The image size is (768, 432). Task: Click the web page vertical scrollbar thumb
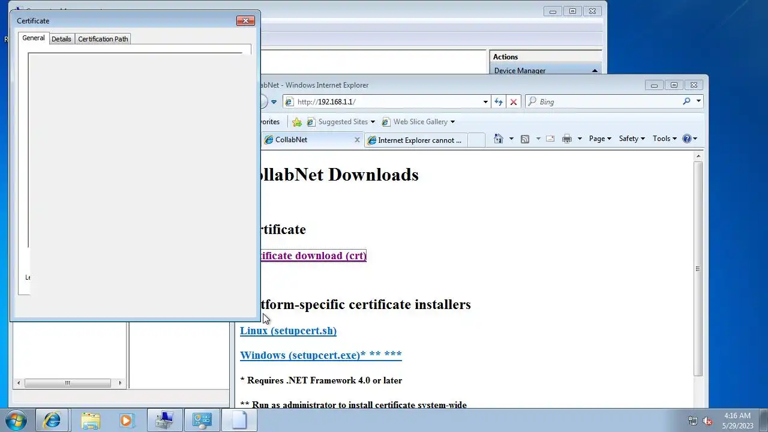click(698, 268)
